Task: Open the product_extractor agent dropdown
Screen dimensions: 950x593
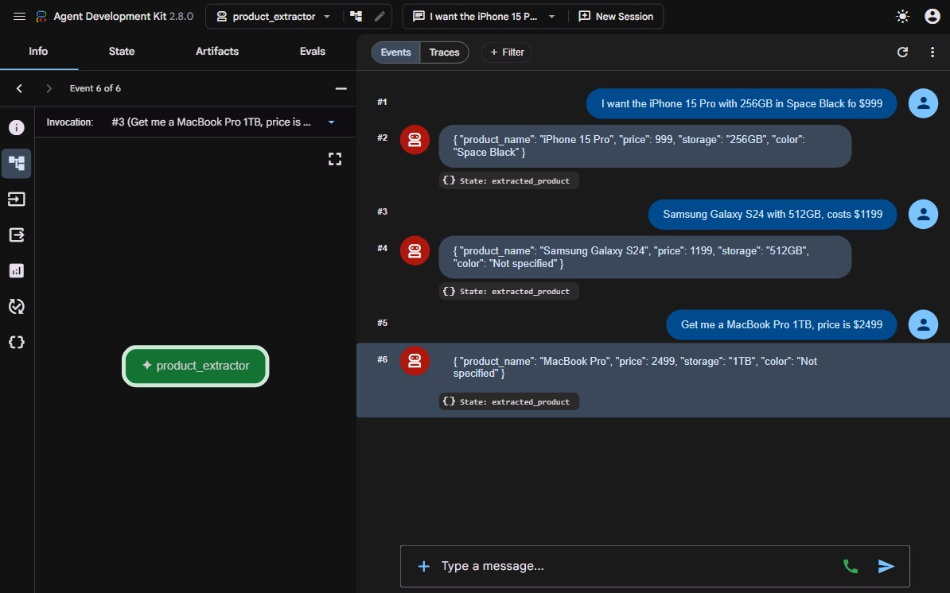Action: pos(274,17)
